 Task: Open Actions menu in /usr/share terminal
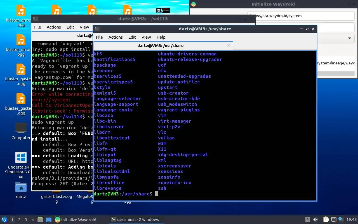coord(116,37)
